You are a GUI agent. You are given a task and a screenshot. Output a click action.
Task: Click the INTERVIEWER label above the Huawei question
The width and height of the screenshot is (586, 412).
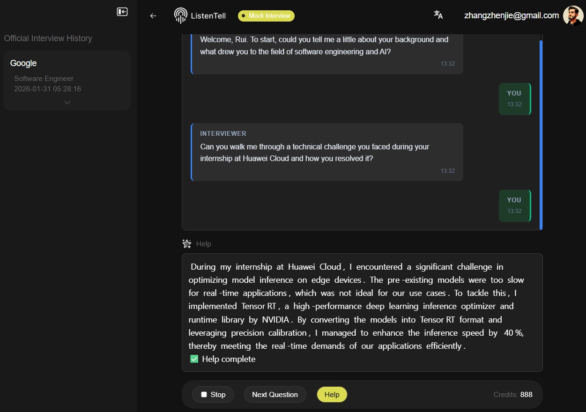(223, 133)
